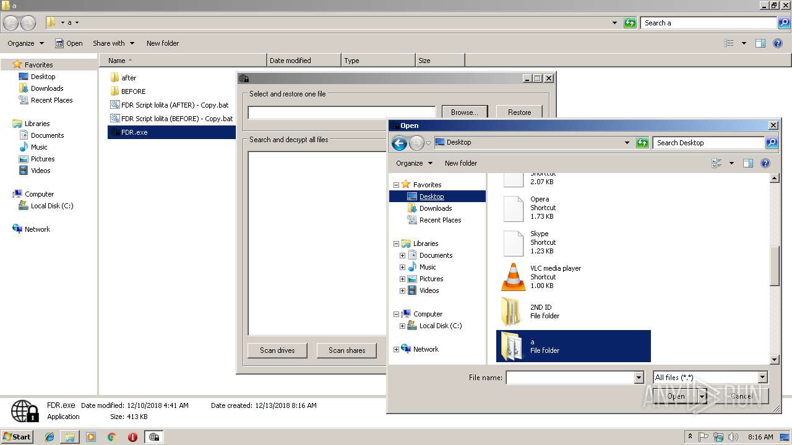Image resolution: width=792 pixels, height=445 pixels.
Task: Click the FDR app taskbar icon
Action: coord(154,437)
